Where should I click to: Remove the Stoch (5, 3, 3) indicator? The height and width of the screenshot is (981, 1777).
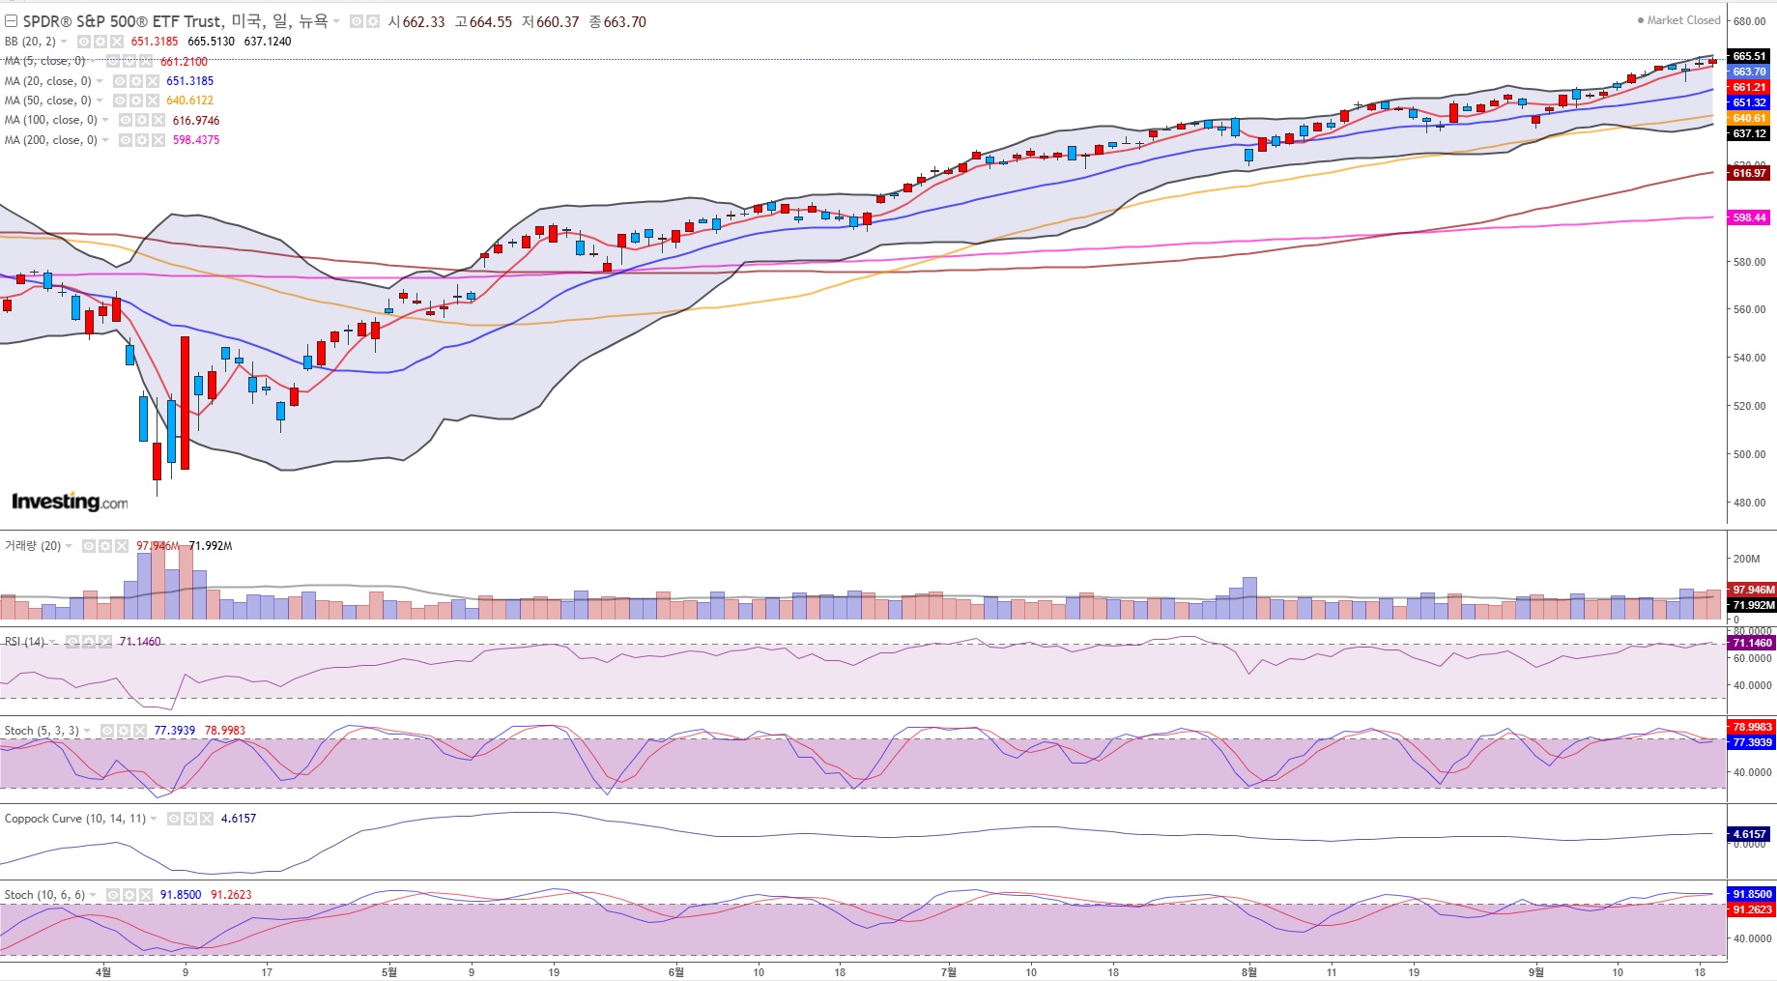tap(139, 731)
